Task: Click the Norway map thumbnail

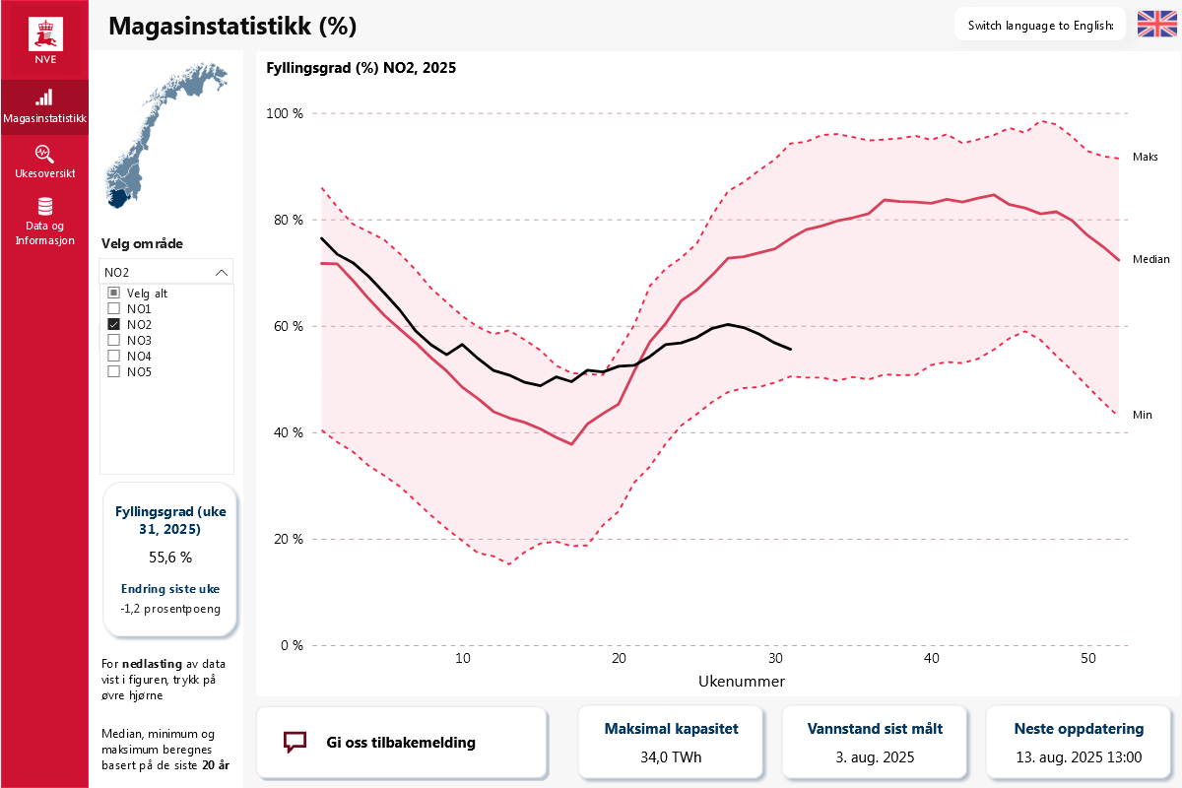Action: (x=165, y=137)
